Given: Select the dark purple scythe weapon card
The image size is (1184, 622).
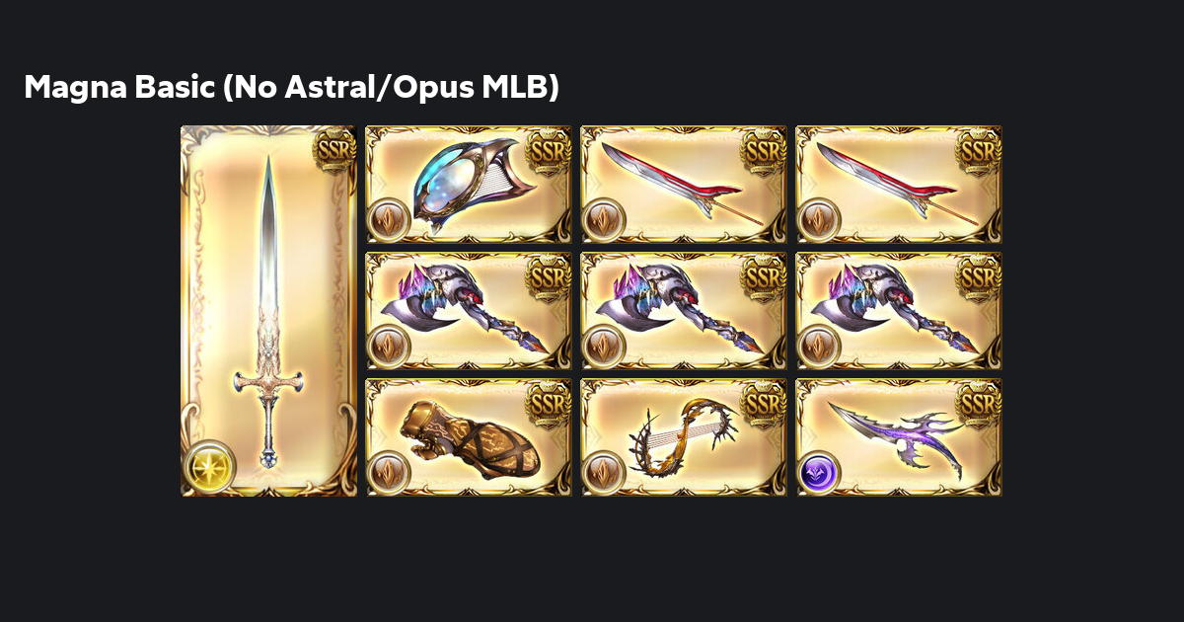Looking at the screenshot, I should 899,437.
